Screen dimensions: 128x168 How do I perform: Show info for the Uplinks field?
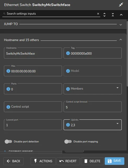click(68, 125)
